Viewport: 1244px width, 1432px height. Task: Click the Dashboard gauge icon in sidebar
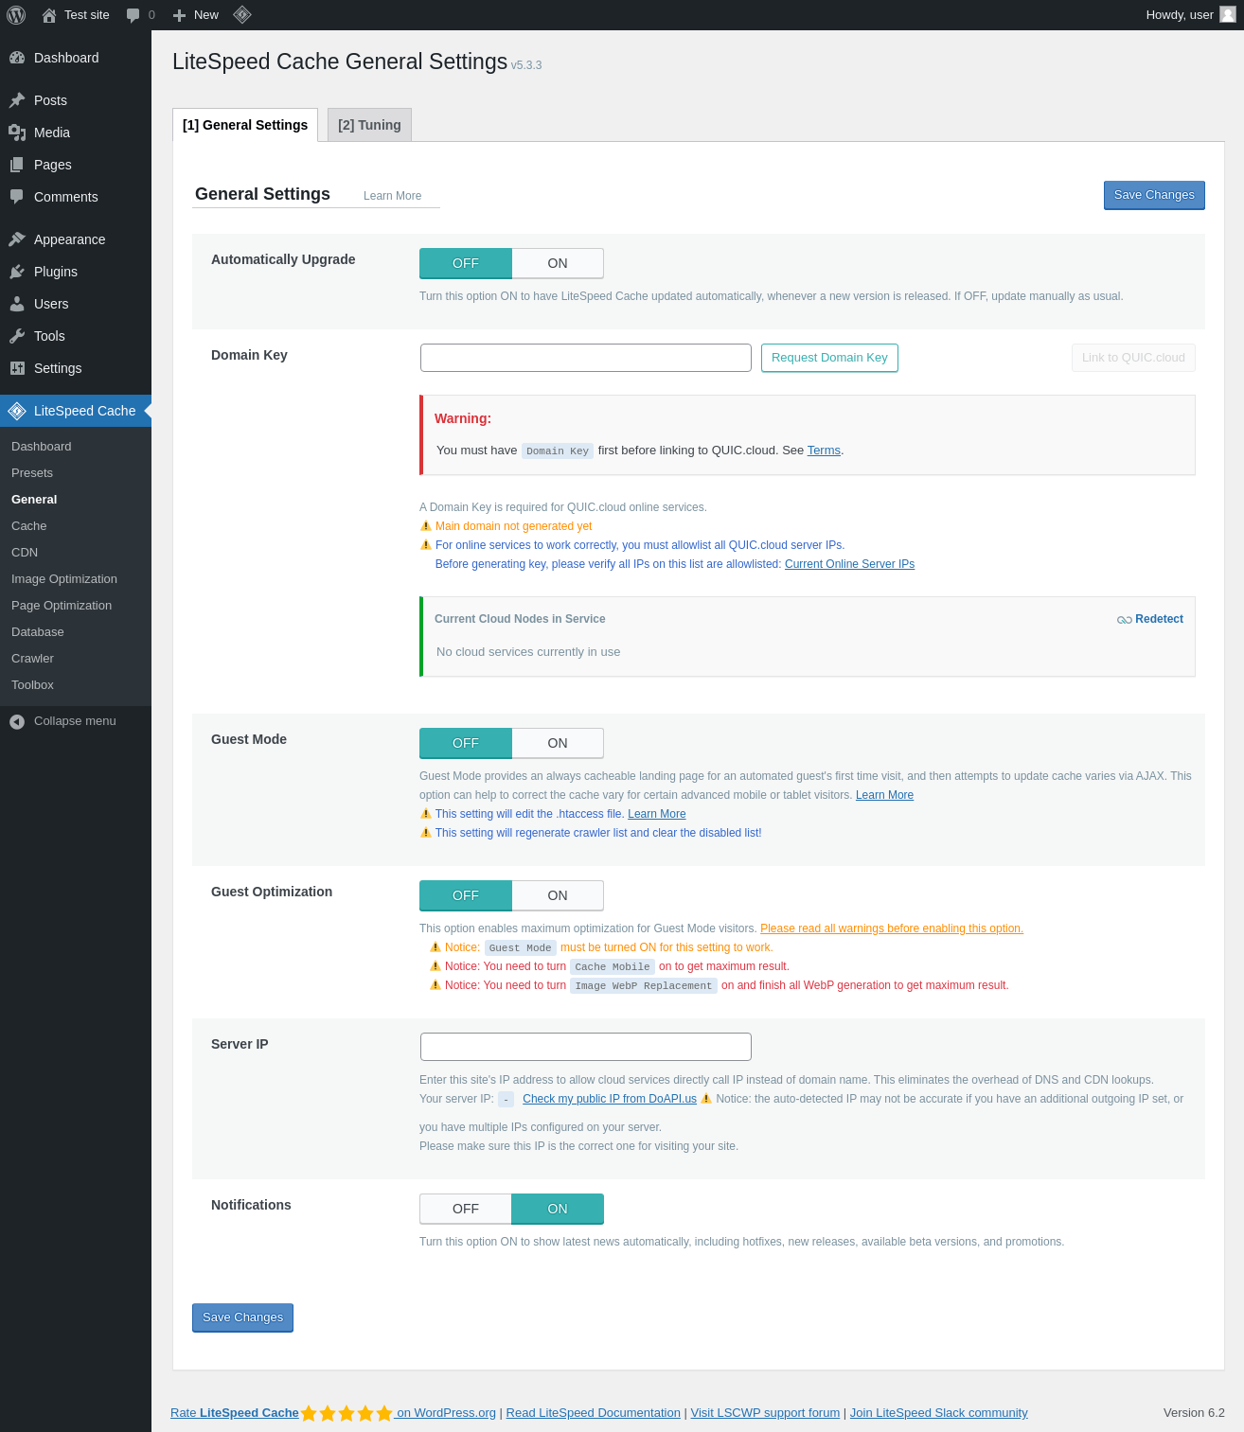(x=17, y=58)
